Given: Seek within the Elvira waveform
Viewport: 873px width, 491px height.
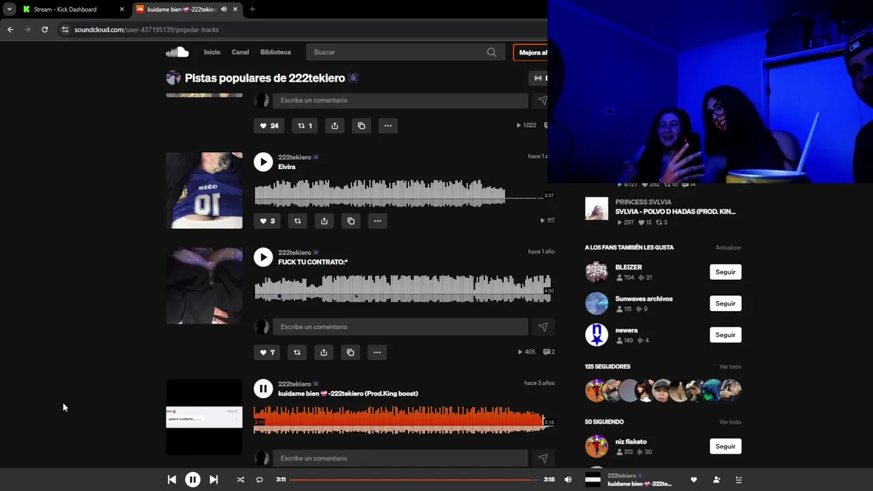Looking at the screenshot, I should 403,193.
